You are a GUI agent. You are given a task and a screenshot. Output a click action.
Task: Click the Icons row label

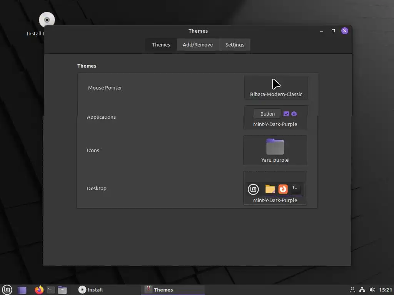click(93, 150)
